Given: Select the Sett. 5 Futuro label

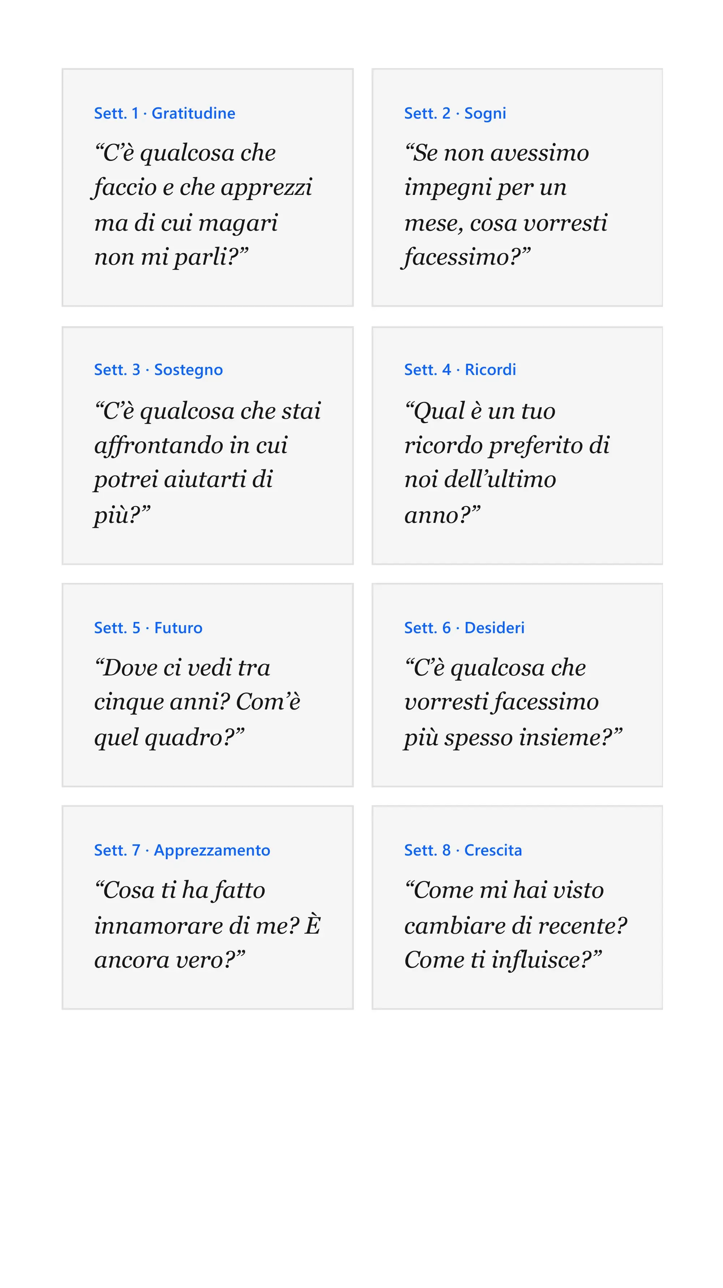Looking at the screenshot, I should pos(149,628).
